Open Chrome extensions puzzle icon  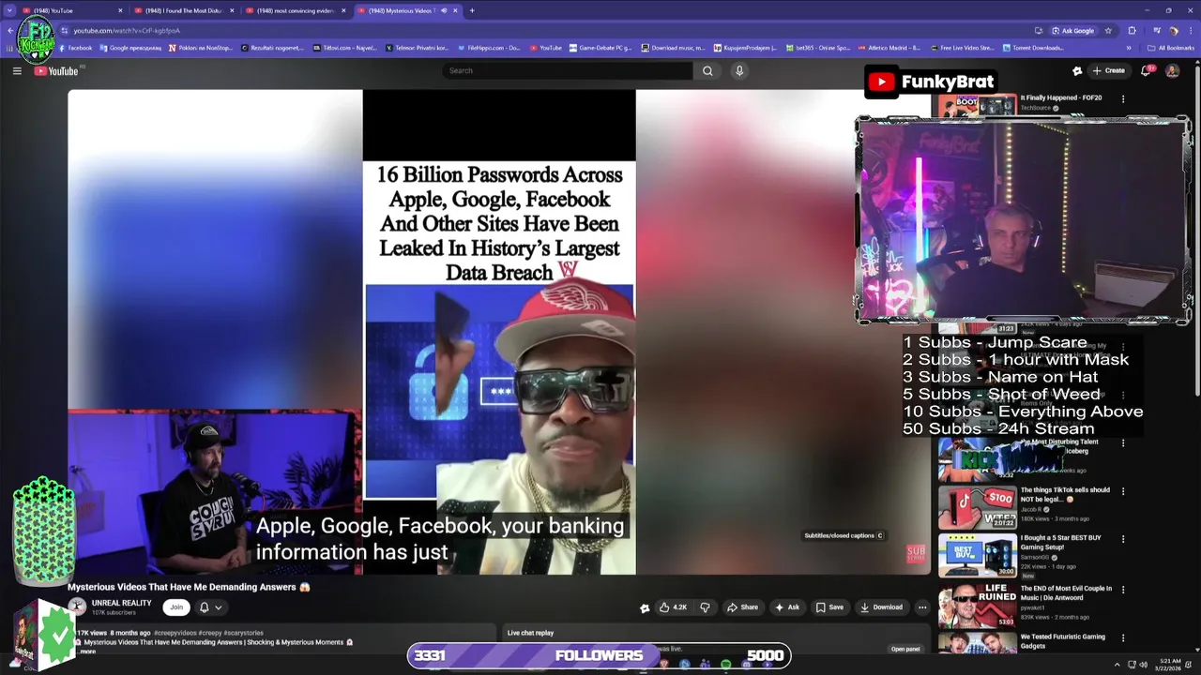tap(1132, 30)
